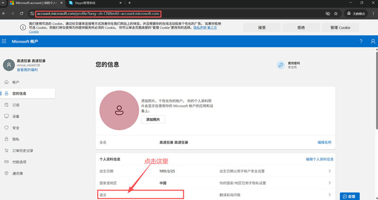This screenshot has height=200, width=378.
Task: Select the Microsoft account tab
Action: click(36, 3)
